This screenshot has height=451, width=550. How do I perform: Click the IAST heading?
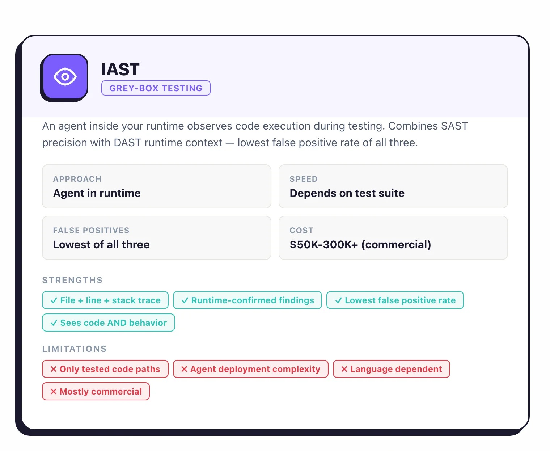click(120, 69)
